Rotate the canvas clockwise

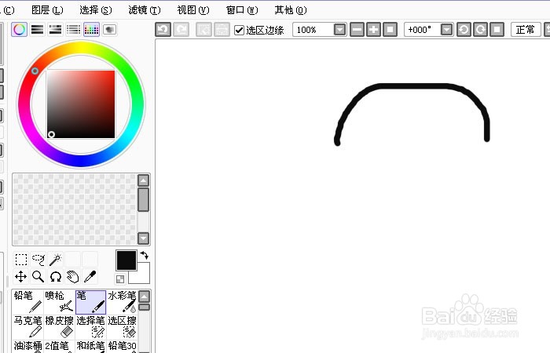pos(481,30)
